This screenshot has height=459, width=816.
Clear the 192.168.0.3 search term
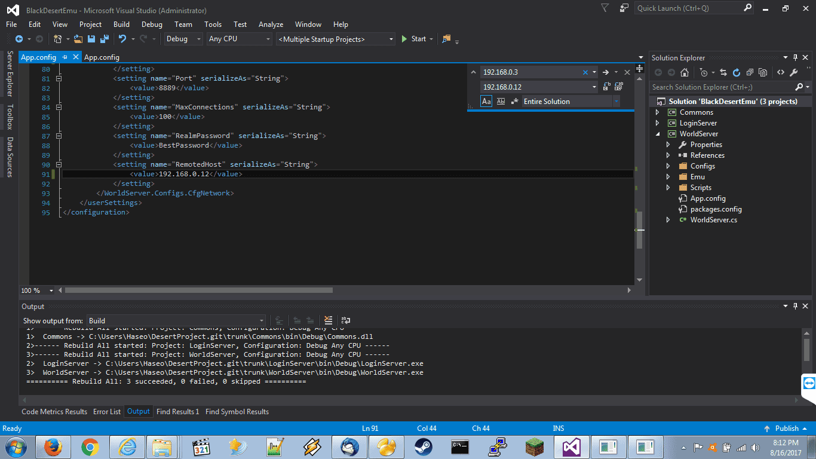pos(585,72)
